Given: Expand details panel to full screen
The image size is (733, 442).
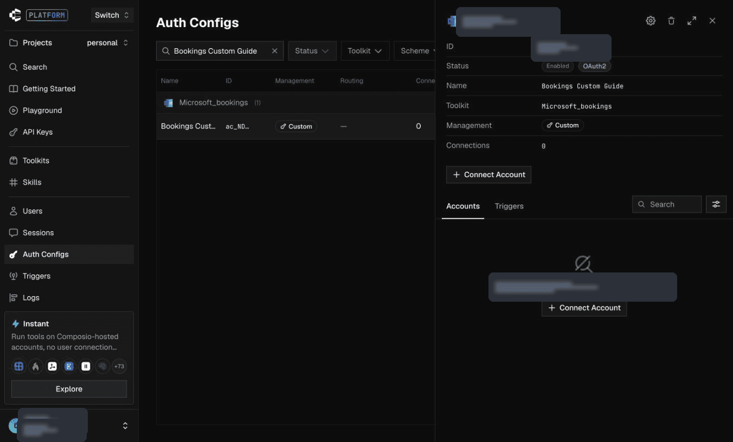Looking at the screenshot, I should point(692,21).
